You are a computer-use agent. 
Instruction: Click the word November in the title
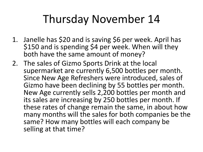118,19
